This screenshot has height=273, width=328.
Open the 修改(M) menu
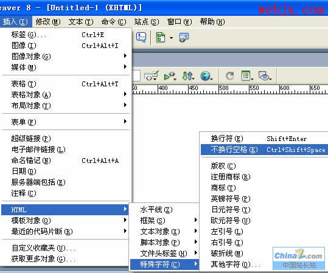[x=48, y=22]
